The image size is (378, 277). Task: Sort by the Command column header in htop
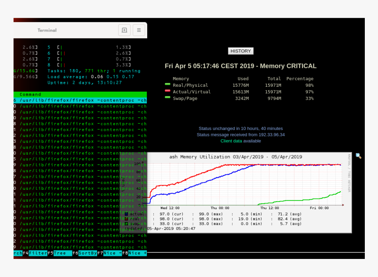click(x=30, y=94)
